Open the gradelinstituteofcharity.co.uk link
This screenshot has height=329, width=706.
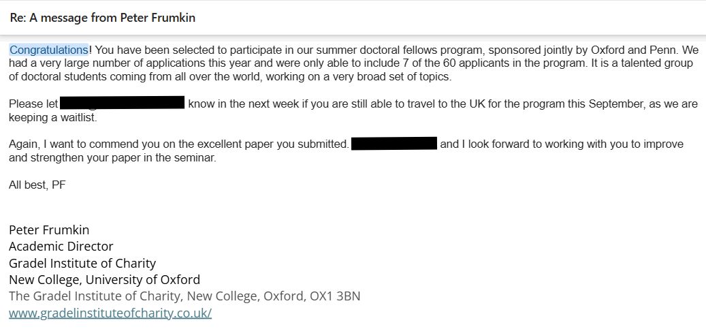point(110,313)
